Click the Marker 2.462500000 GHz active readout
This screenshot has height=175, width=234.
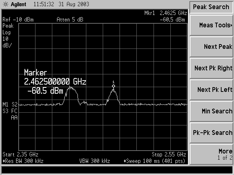coord(55,77)
